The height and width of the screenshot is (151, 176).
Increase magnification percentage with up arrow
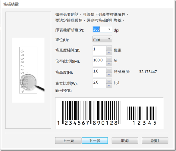click(109, 59)
